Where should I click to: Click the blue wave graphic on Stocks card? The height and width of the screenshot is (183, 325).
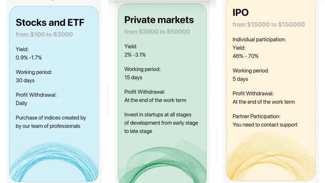(54, 162)
